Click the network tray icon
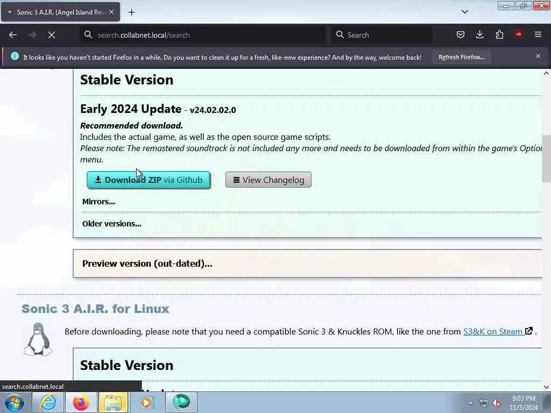This screenshot has width=551, height=413. click(484, 403)
